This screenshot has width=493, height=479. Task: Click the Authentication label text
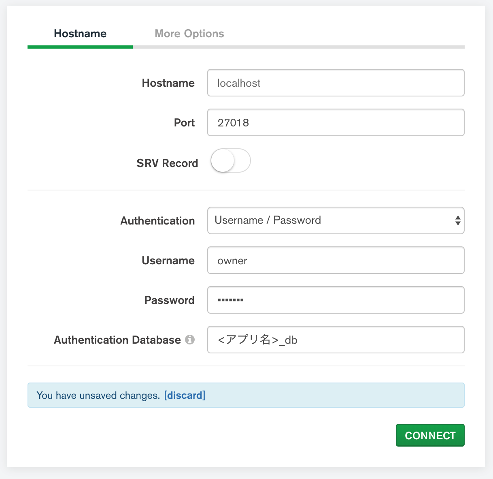click(x=157, y=221)
